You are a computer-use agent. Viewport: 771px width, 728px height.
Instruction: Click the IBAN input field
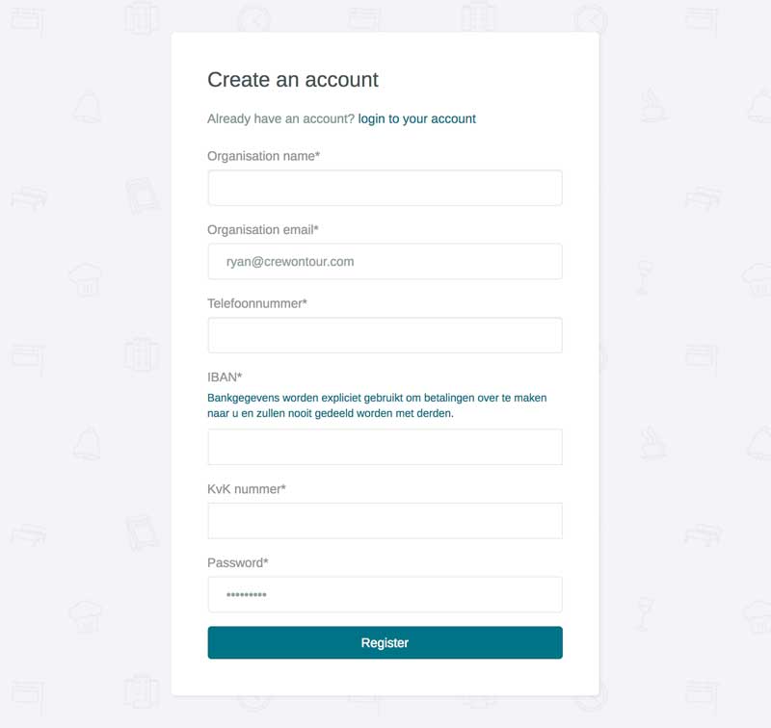pyautogui.click(x=385, y=447)
